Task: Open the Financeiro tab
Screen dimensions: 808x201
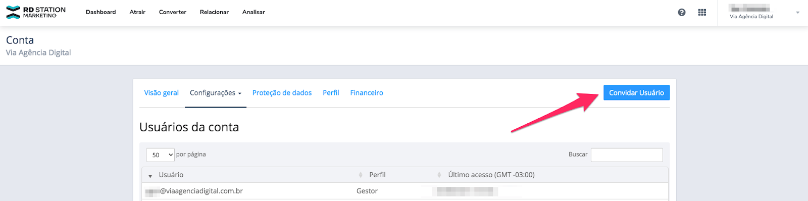Action: (367, 93)
